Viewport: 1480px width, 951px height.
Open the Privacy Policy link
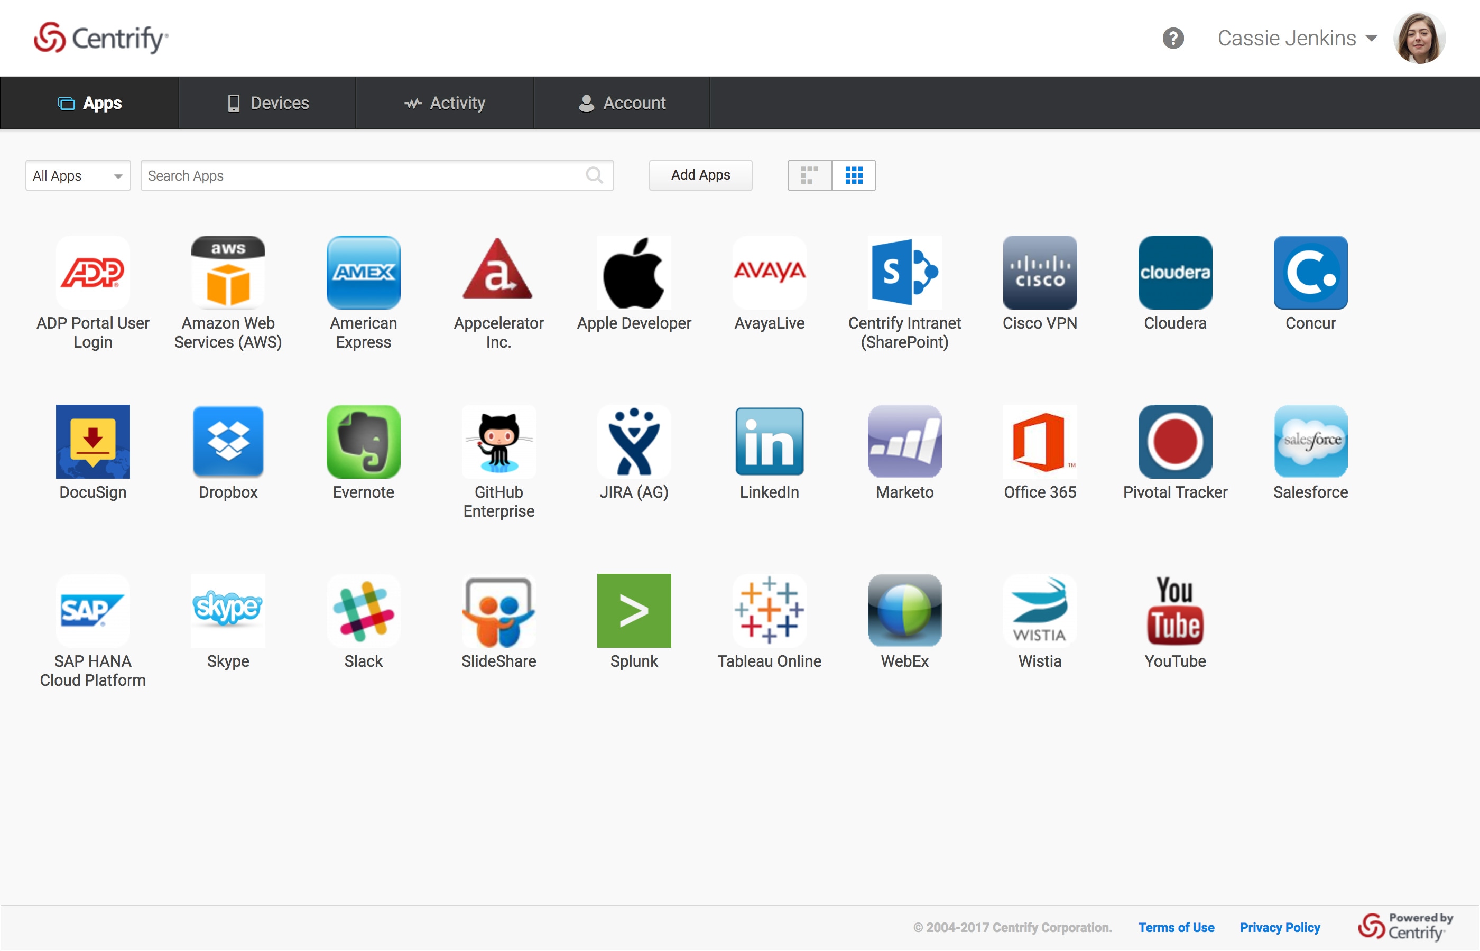click(x=1279, y=928)
